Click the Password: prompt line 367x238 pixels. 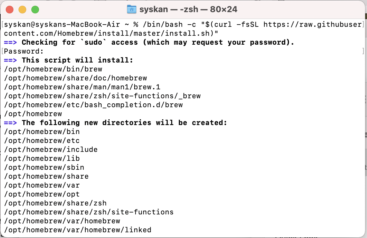point(24,51)
